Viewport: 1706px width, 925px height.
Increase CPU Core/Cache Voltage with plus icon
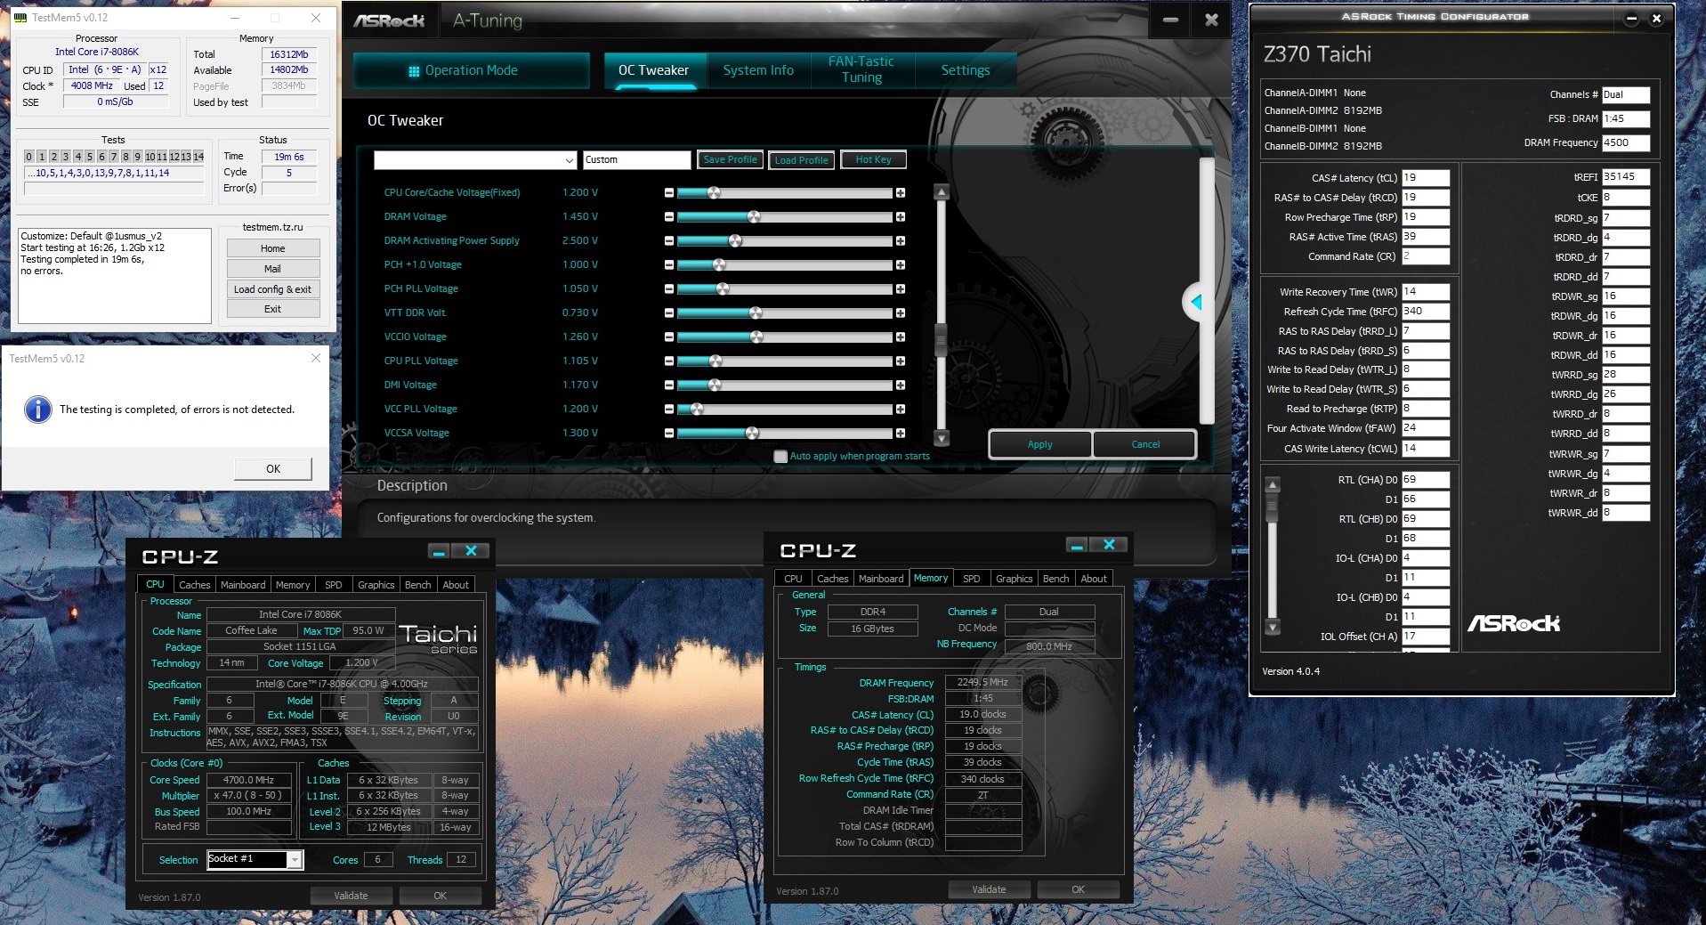901,192
